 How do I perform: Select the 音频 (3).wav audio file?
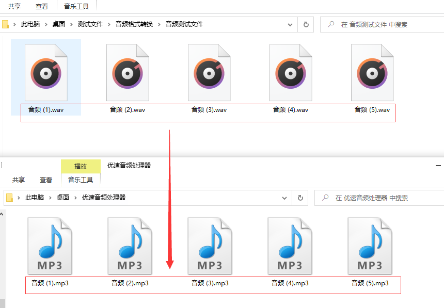[x=209, y=72]
